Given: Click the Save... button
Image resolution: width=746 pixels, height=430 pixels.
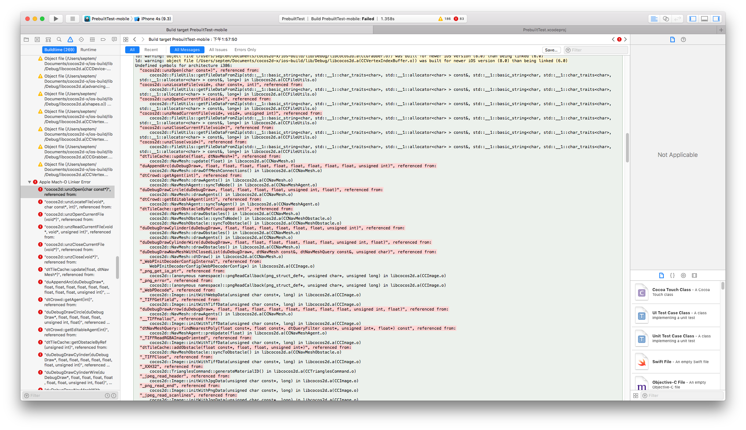Looking at the screenshot, I should tap(551, 50).
